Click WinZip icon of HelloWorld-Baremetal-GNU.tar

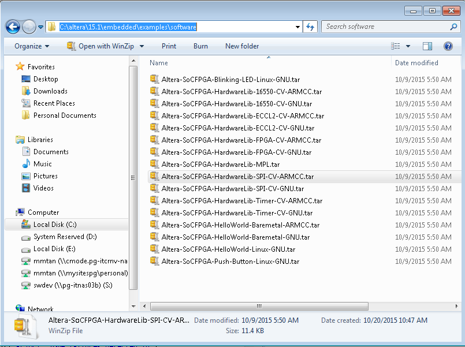tap(154, 237)
